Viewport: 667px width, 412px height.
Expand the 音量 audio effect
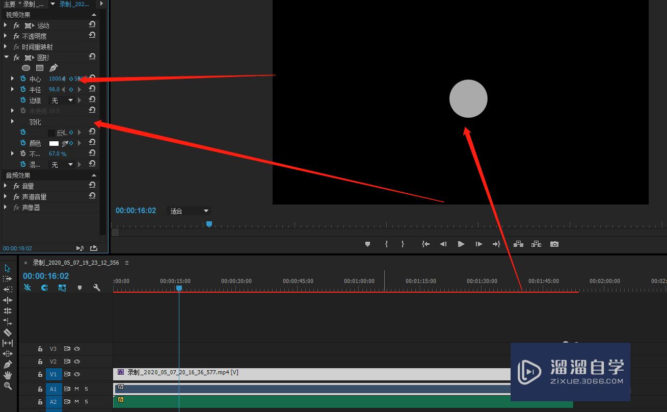click(x=6, y=186)
